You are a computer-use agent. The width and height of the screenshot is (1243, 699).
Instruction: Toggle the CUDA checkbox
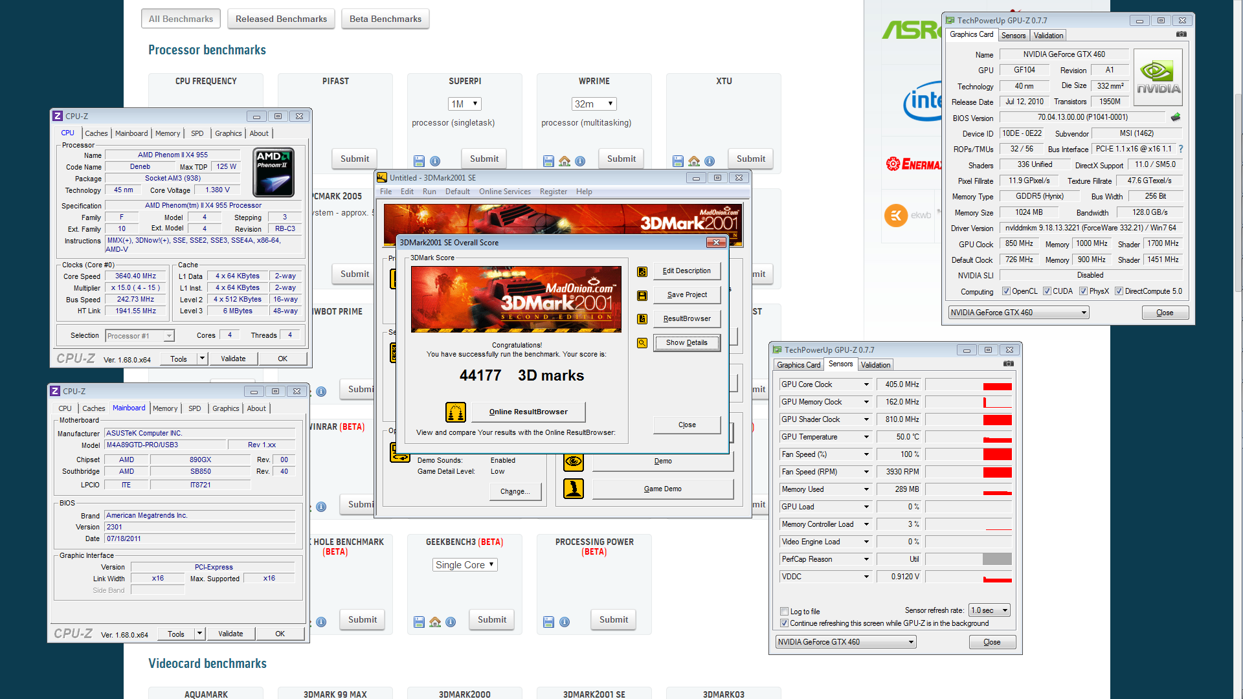(1047, 291)
